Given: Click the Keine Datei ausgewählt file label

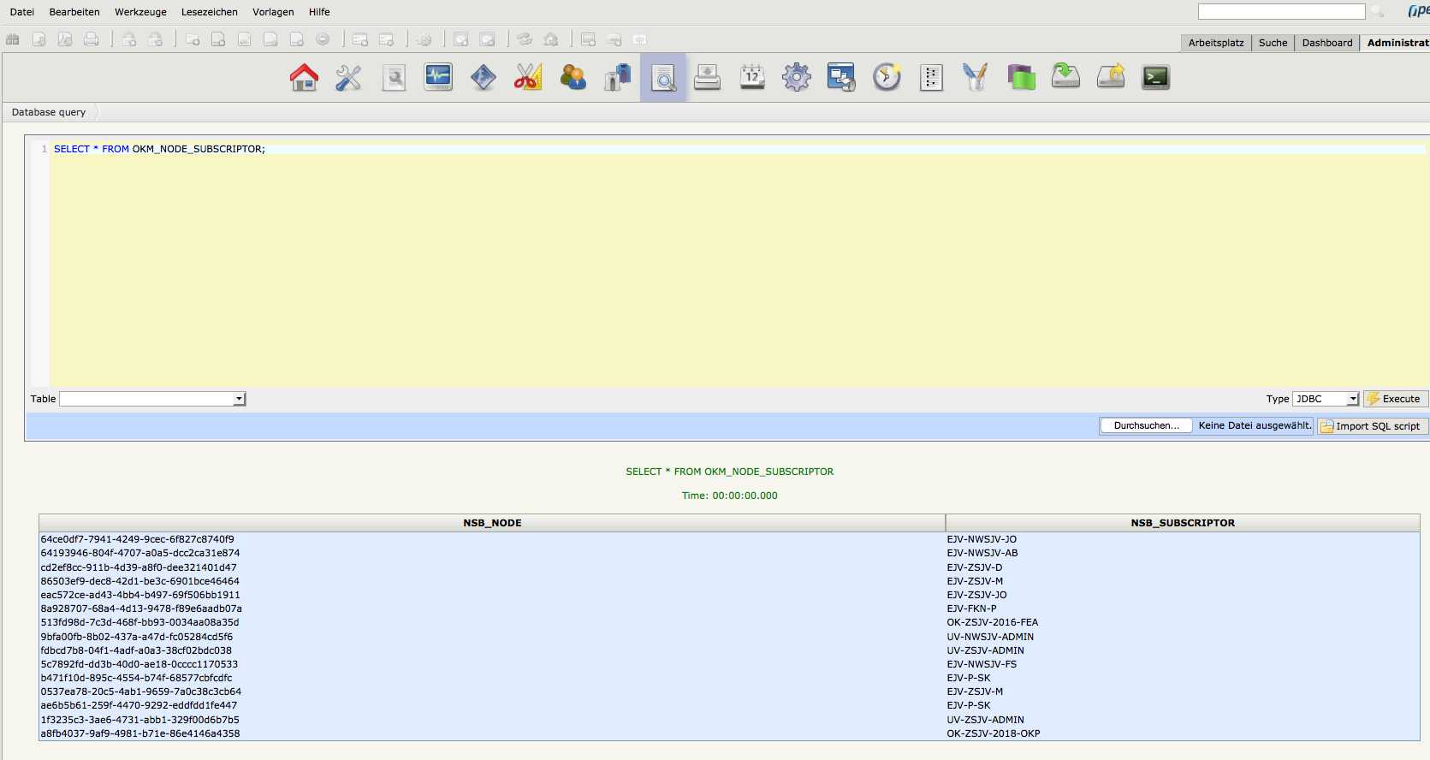Looking at the screenshot, I should 1255,425.
